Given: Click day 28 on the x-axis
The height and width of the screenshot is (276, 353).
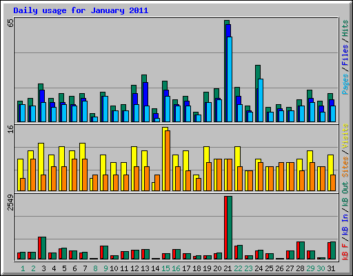Looking at the screenshot, I should point(300,268).
